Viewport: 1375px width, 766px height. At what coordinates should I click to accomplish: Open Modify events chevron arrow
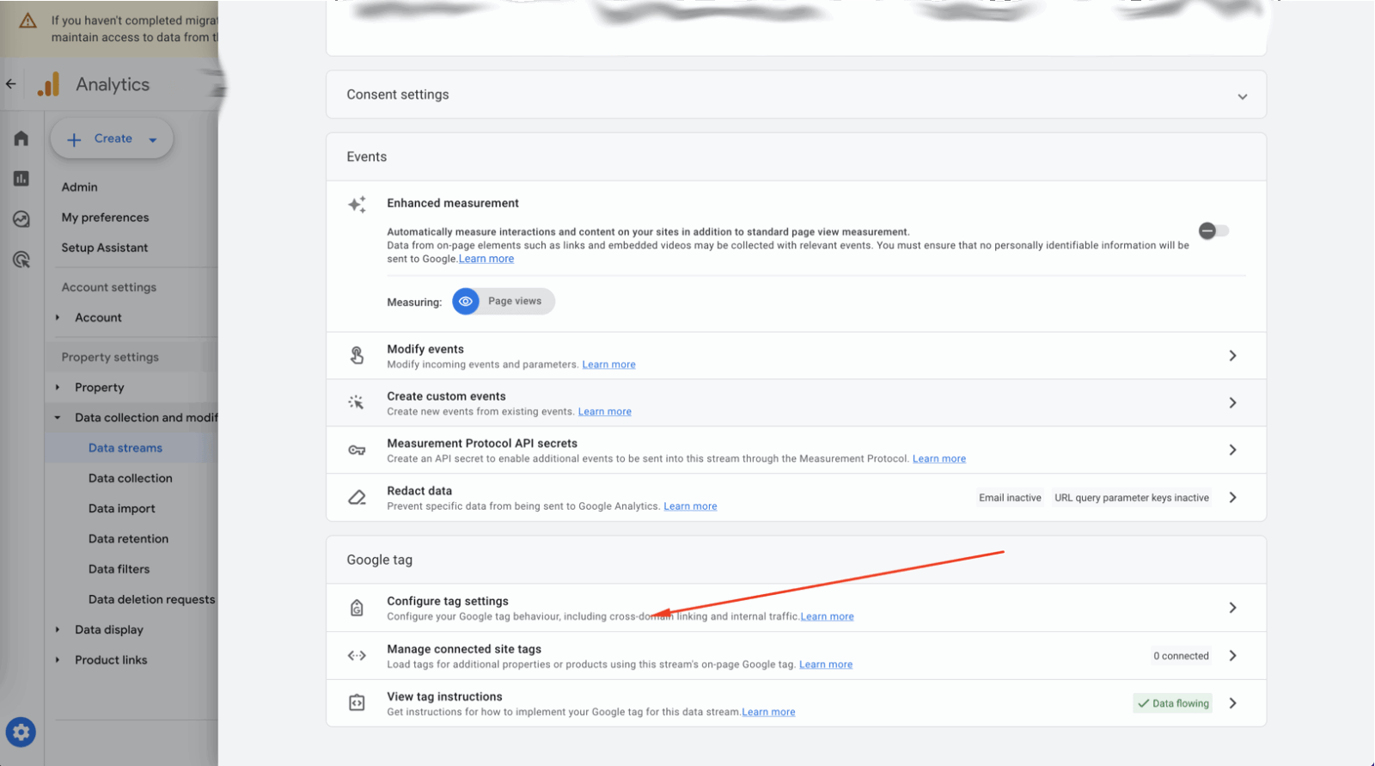pos(1232,356)
